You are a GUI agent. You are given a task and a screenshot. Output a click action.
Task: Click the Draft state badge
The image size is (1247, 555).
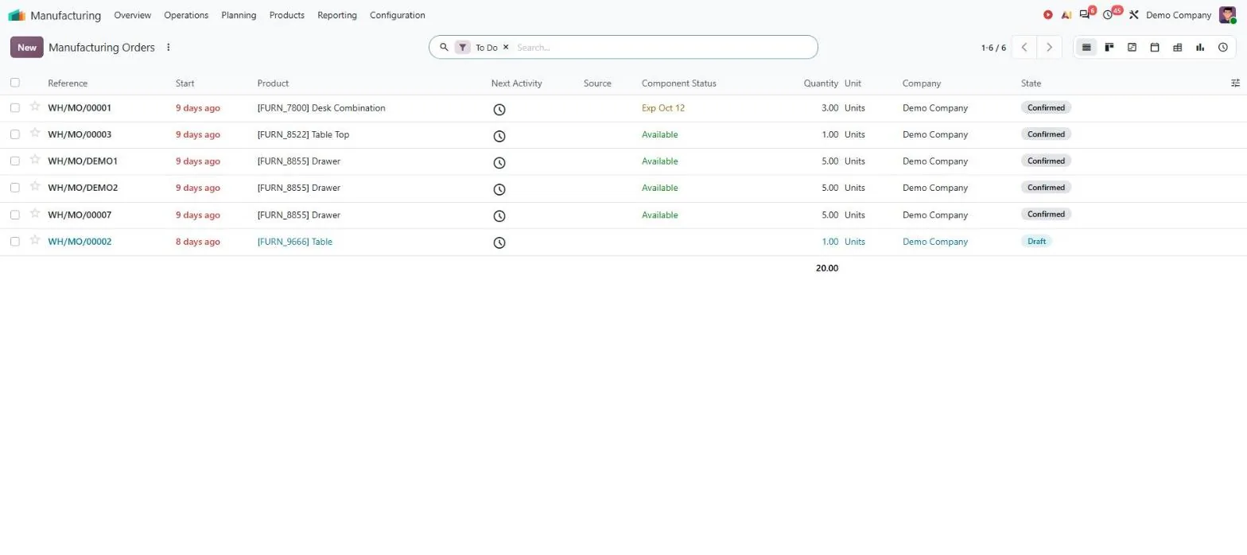coord(1036,241)
